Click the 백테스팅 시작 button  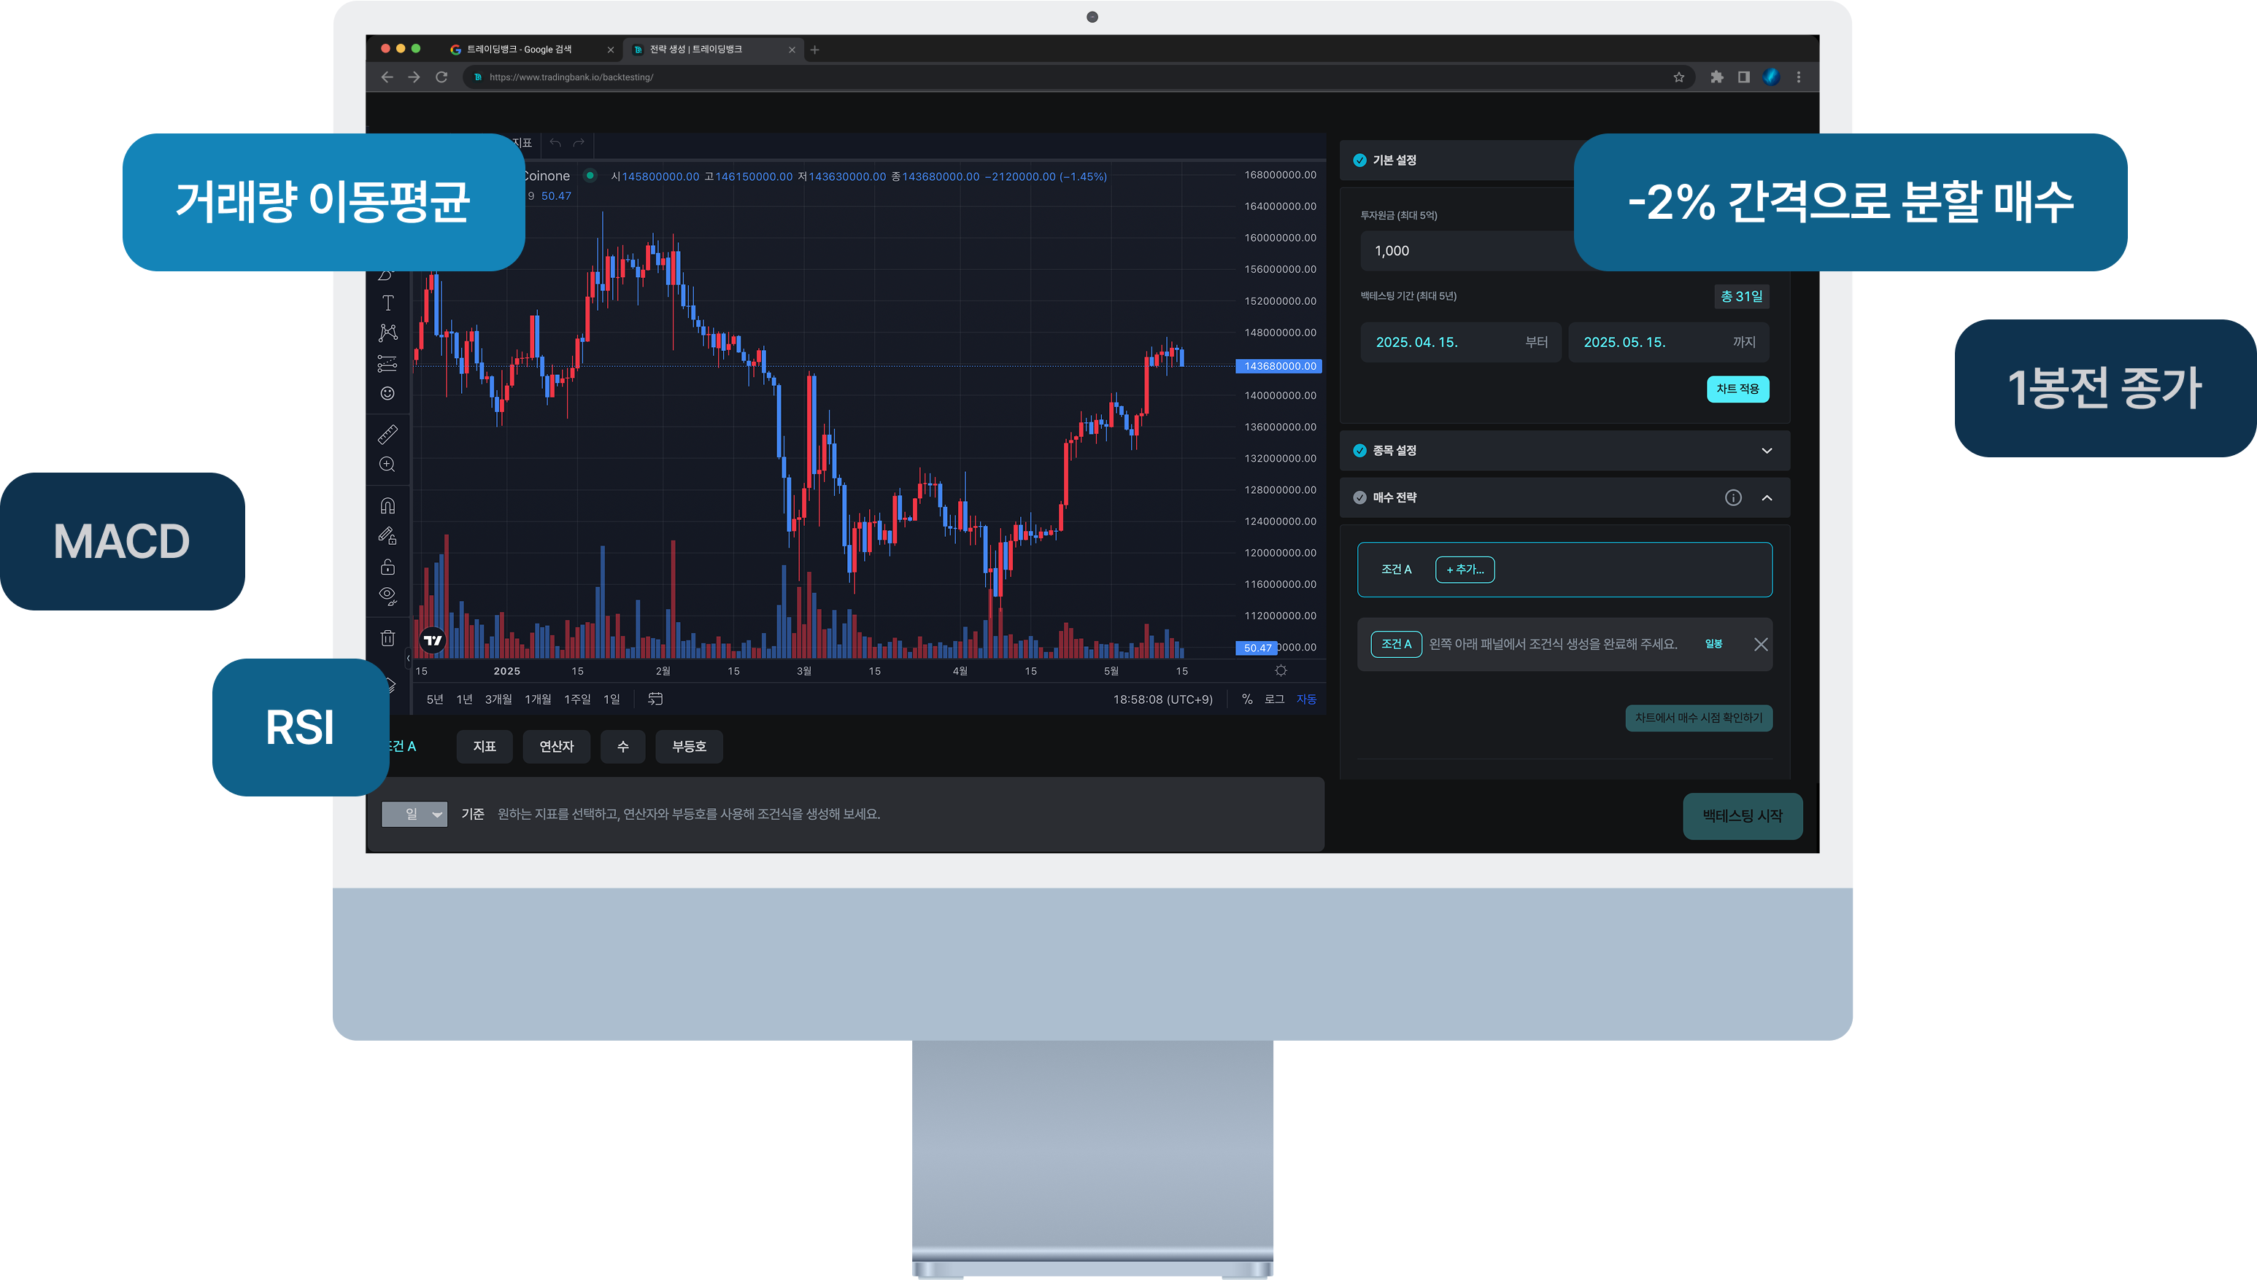tap(1742, 816)
